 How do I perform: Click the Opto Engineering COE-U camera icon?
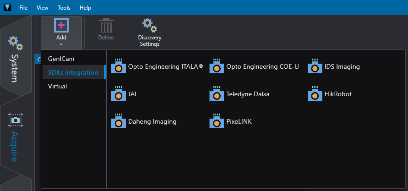[x=217, y=66]
